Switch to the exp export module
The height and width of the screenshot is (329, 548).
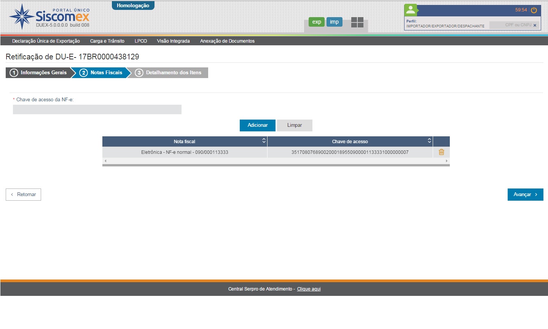tap(317, 22)
